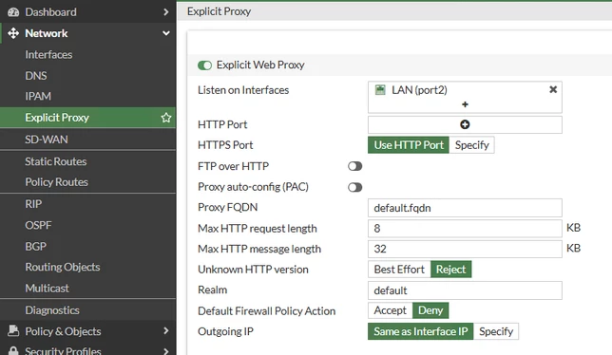The width and height of the screenshot is (612, 355).
Task: Click the 'Explicit Proxy' page title
Action: point(219,11)
